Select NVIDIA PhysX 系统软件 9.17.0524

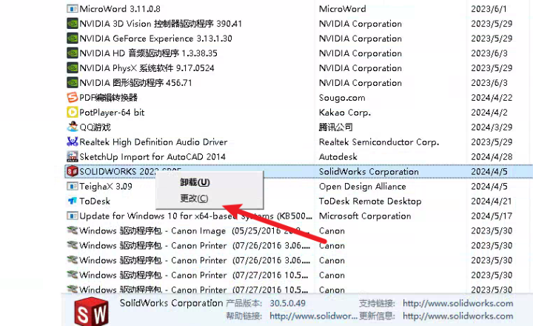pos(147,68)
